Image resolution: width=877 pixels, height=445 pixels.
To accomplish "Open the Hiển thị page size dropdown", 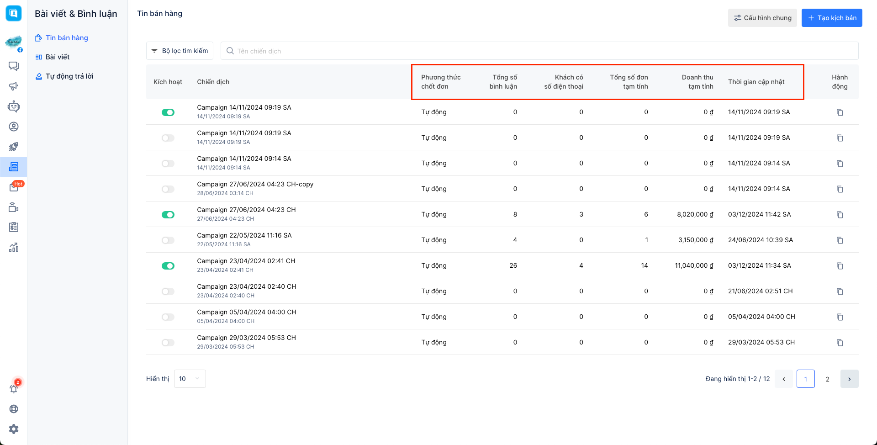I will point(190,379).
